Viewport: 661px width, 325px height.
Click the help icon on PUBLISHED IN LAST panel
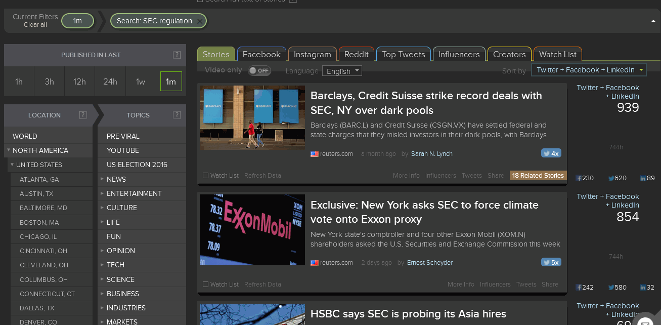177,55
